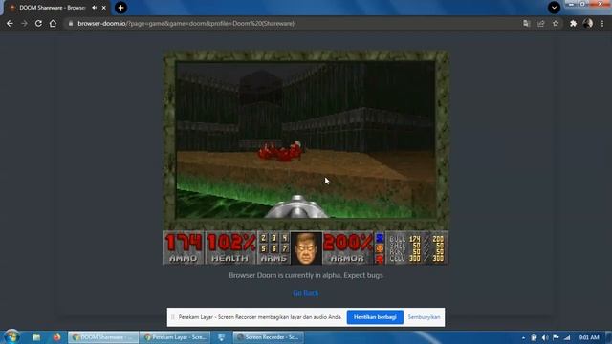Expand the tab search dropdown arrow
This screenshot has height=344, width=612.
point(554,8)
